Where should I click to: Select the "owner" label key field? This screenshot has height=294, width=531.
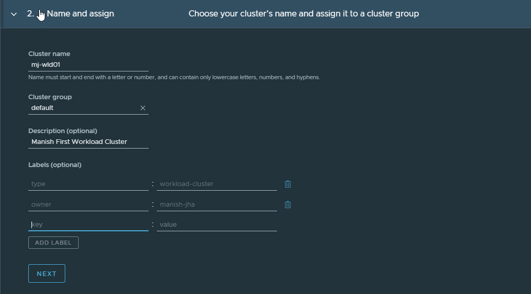[88, 205]
